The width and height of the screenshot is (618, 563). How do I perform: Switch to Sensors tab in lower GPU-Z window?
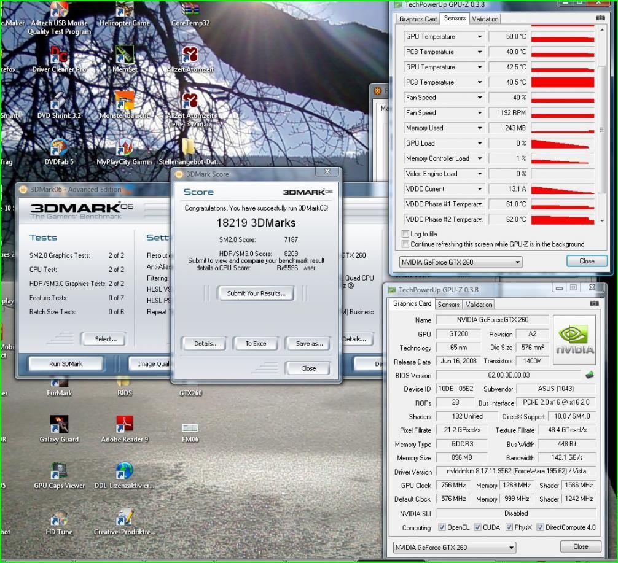tap(448, 305)
